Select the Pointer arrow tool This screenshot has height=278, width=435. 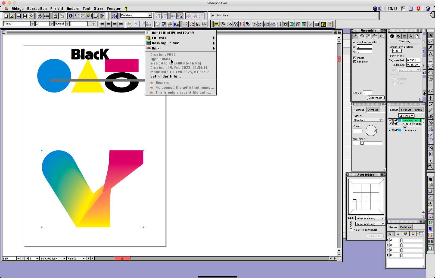tap(430, 35)
